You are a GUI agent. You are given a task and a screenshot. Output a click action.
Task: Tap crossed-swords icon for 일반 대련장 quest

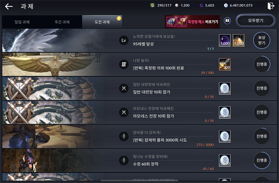click(x=124, y=89)
